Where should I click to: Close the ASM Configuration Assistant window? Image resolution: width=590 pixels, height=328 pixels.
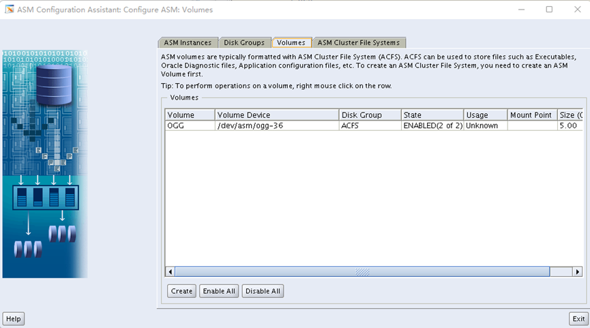point(578,10)
